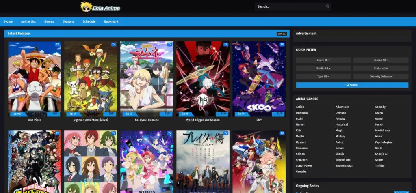Click the VIEW ALL button

pos(282,34)
